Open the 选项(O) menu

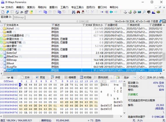click(x=91, y=7)
